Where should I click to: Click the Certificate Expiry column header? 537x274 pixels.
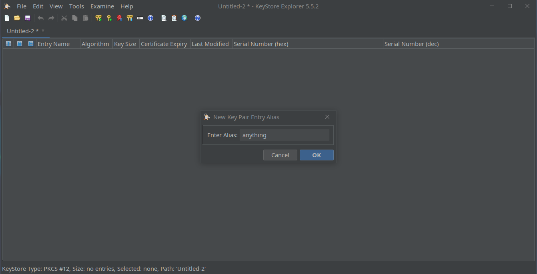164,44
